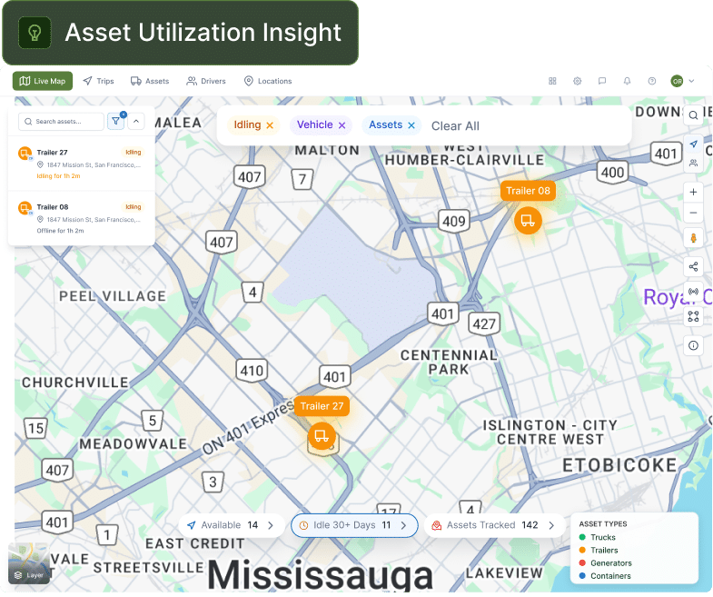713x597 pixels.
Task: Open the Drivers tab
Action: (x=206, y=81)
